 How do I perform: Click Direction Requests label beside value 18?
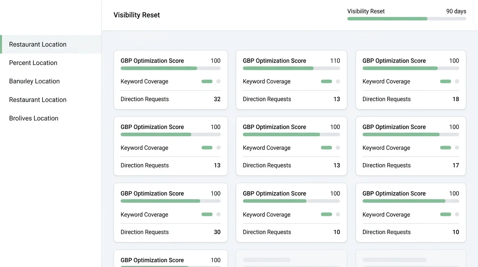coord(387,99)
